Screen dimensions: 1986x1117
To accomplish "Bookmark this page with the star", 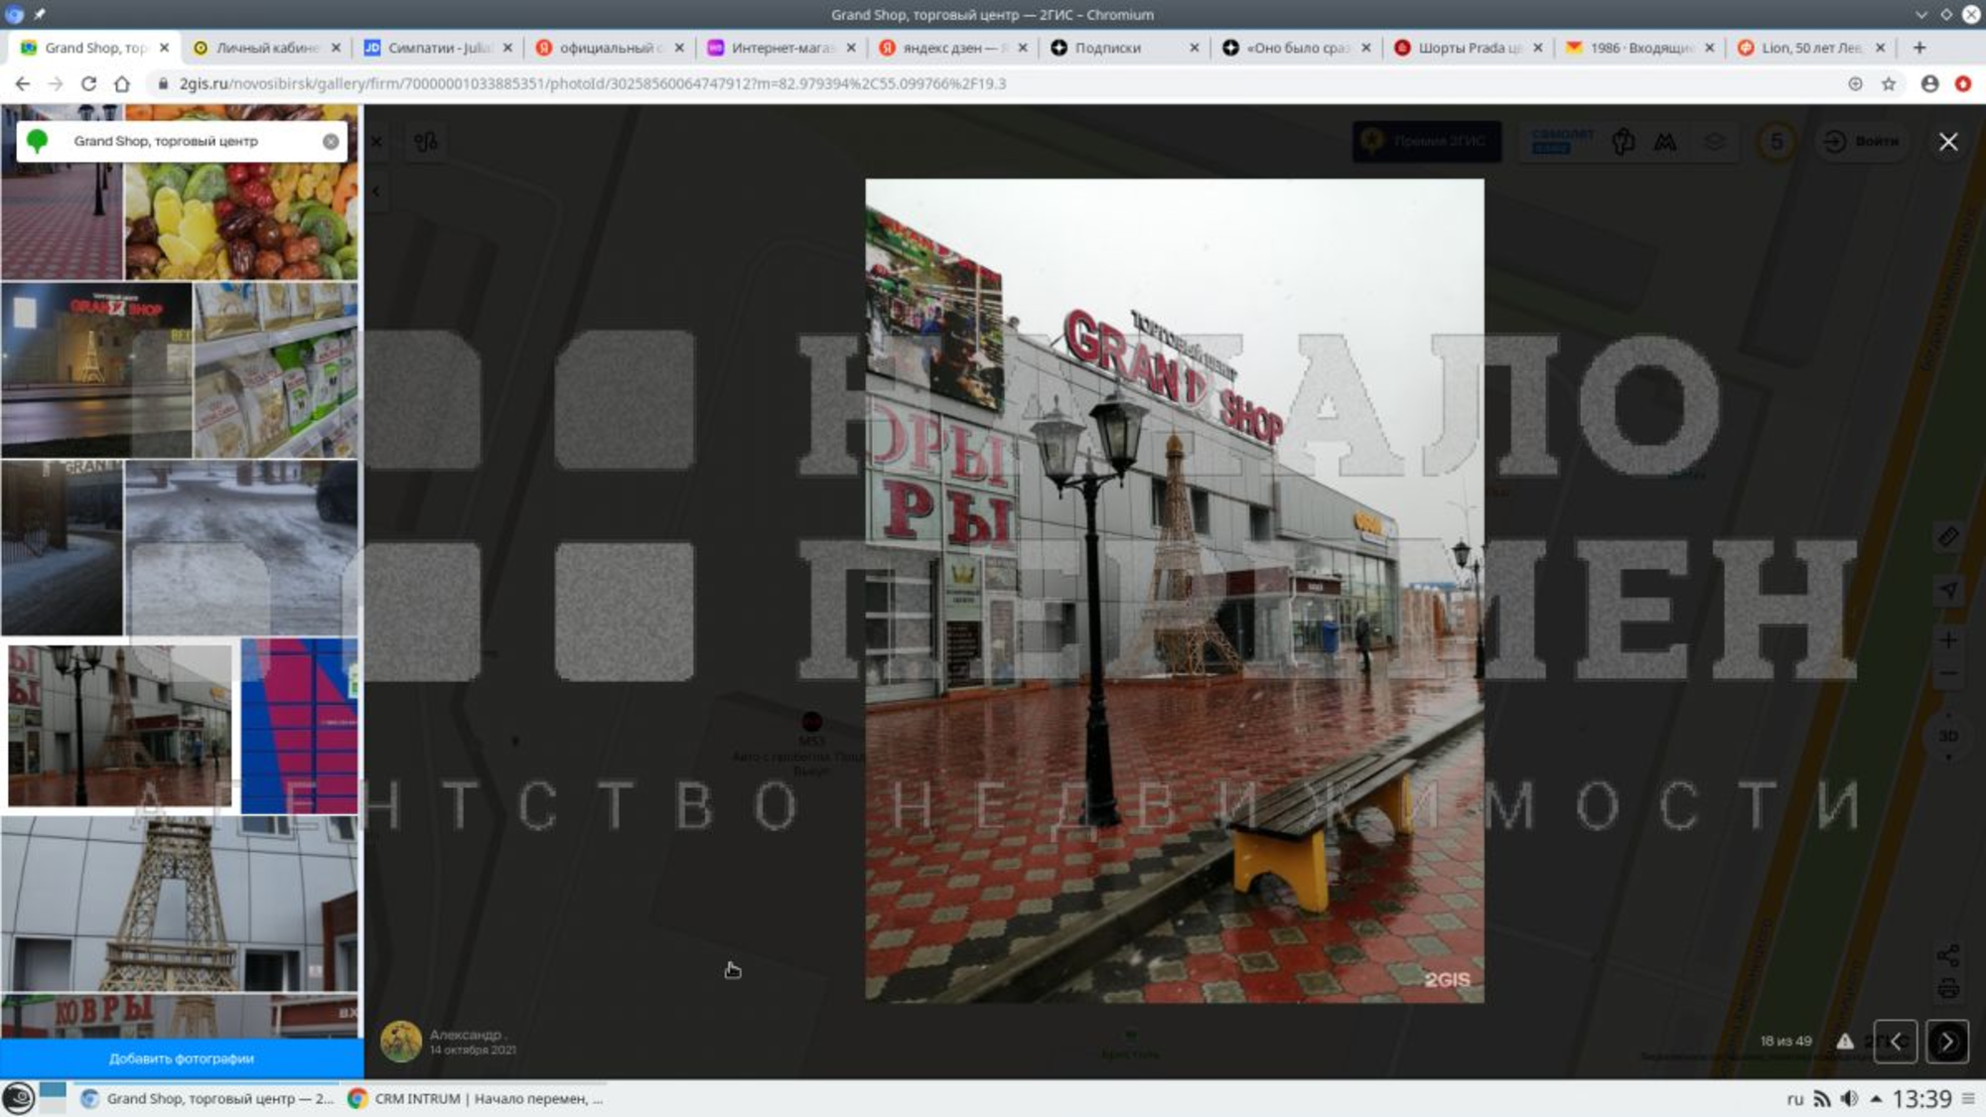I will coord(1889,84).
